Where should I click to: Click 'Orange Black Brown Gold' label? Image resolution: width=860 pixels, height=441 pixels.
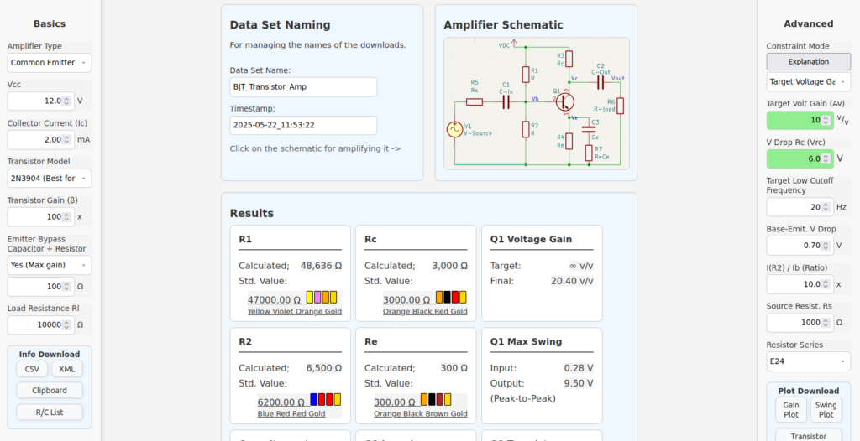coord(421,413)
